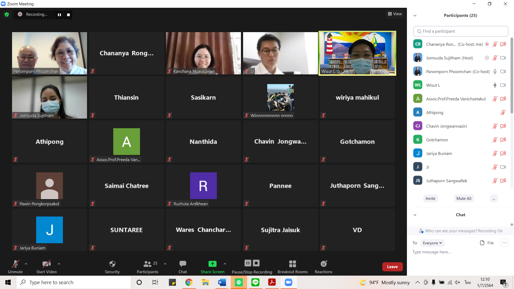Viewport: 514px width, 289px height.
Task: Open Sticky Notes from the taskbar
Action: 172,282
